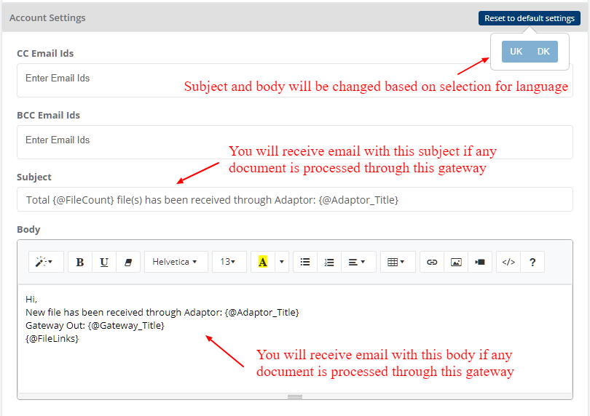Apply the yellow highlight color A button
Screen dimensions: 590x416
click(263, 262)
